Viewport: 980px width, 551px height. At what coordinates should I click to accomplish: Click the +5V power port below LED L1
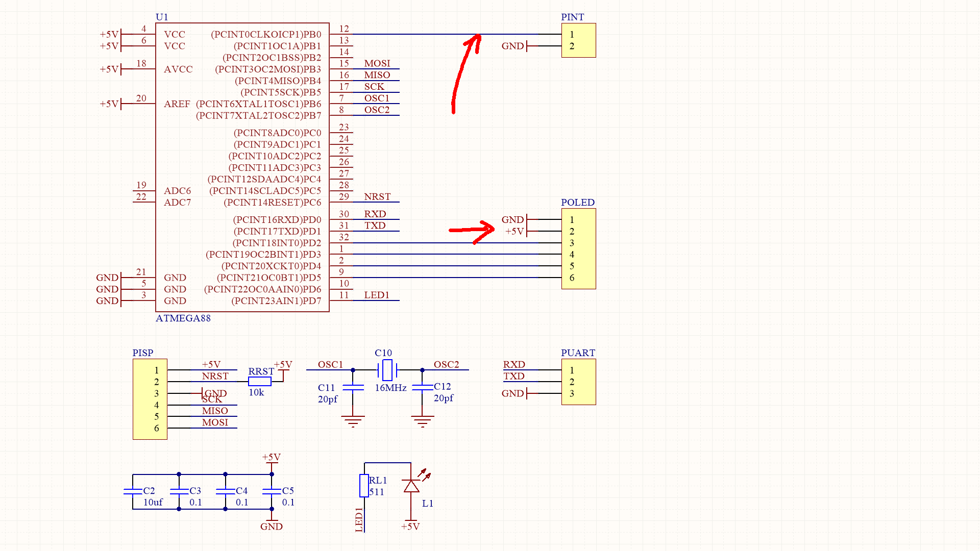pyautogui.click(x=410, y=525)
